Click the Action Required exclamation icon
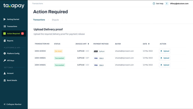 [x=4, y=34]
